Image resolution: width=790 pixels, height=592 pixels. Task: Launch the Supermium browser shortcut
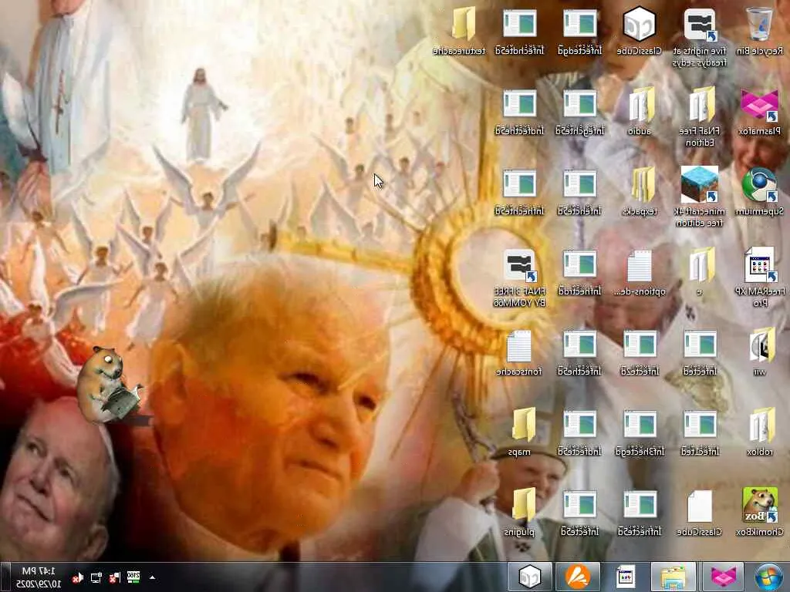click(759, 192)
